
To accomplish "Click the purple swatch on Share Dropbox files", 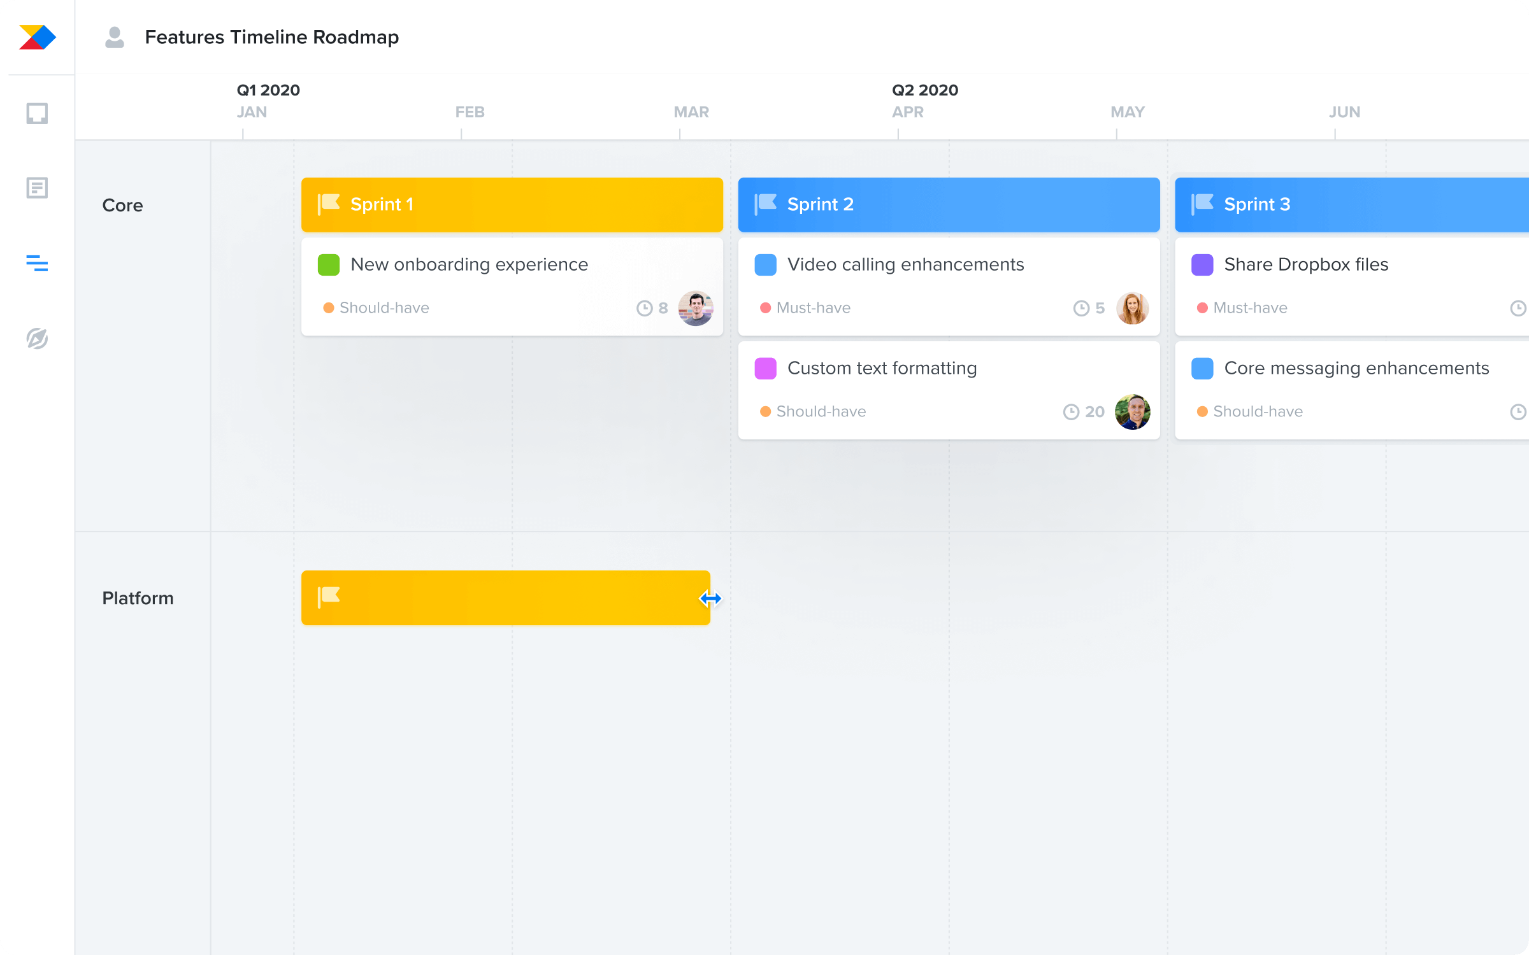I will point(1203,265).
